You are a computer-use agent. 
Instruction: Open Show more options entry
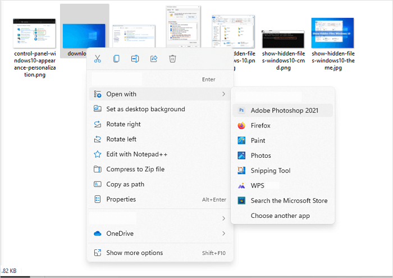tap(135, 253)
